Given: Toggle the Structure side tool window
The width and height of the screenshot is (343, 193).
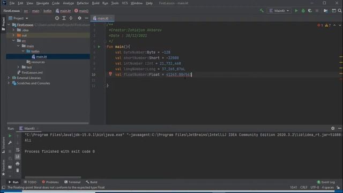Looking at the screenshot, I should pos(3,145).
